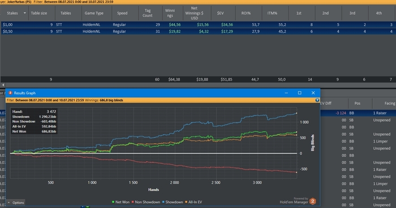This screenshot has height=208, width=396.
Task: Sort by ITM% column header
Action: point(272,13)
